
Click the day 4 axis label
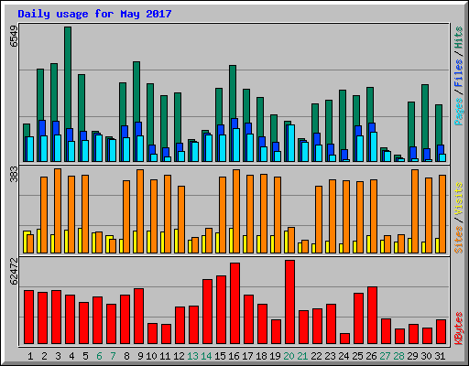pos(71,356)
